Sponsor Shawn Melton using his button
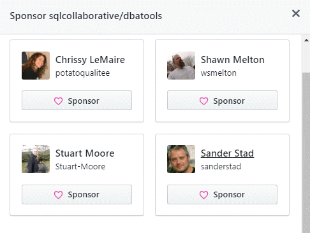Image resolution: width=310 pixels, height=233 pixels. (x=222, y=101)
